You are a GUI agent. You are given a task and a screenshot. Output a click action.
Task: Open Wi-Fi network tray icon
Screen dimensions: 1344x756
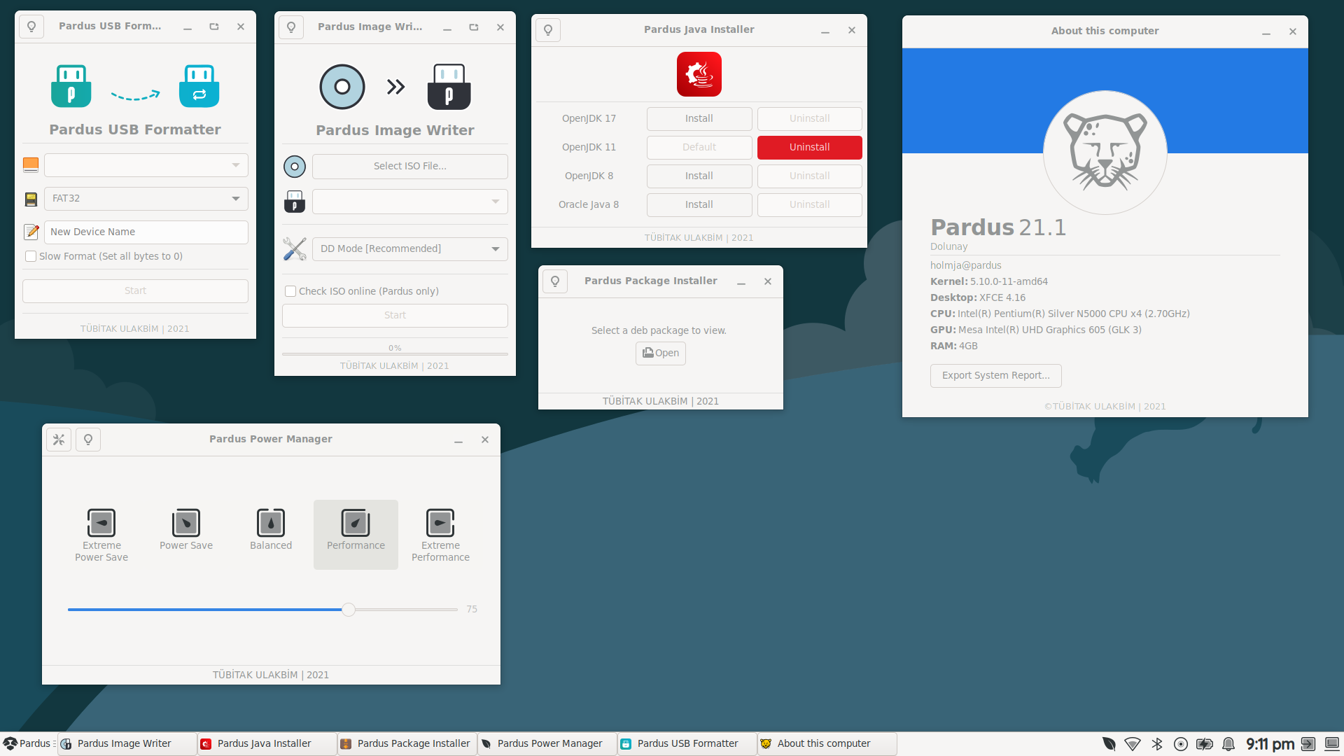1133,743
